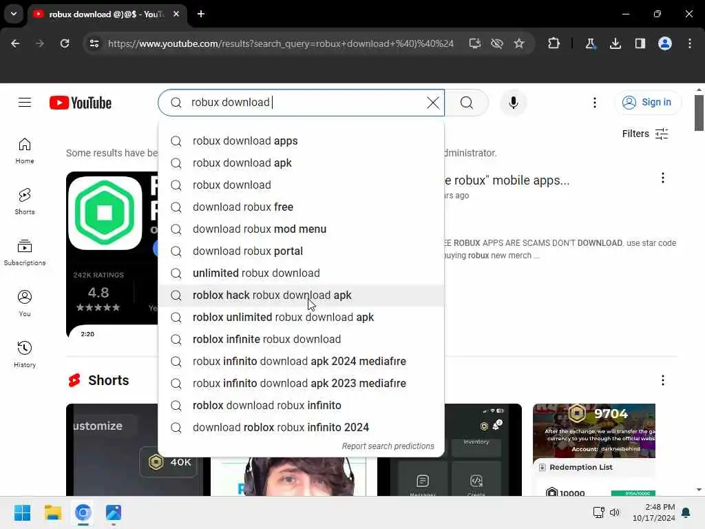This screenshot has height=529, width=705.
Task: Toggle the crossed-eye tracking protection icon
Action: tap(497, 43)
